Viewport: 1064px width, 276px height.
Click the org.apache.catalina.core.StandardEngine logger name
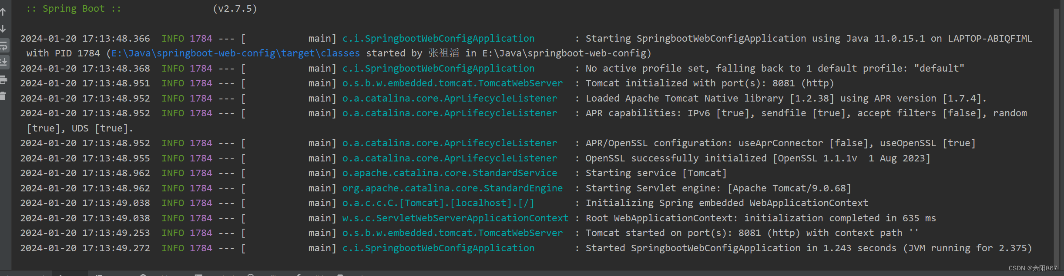pos(452,188)
